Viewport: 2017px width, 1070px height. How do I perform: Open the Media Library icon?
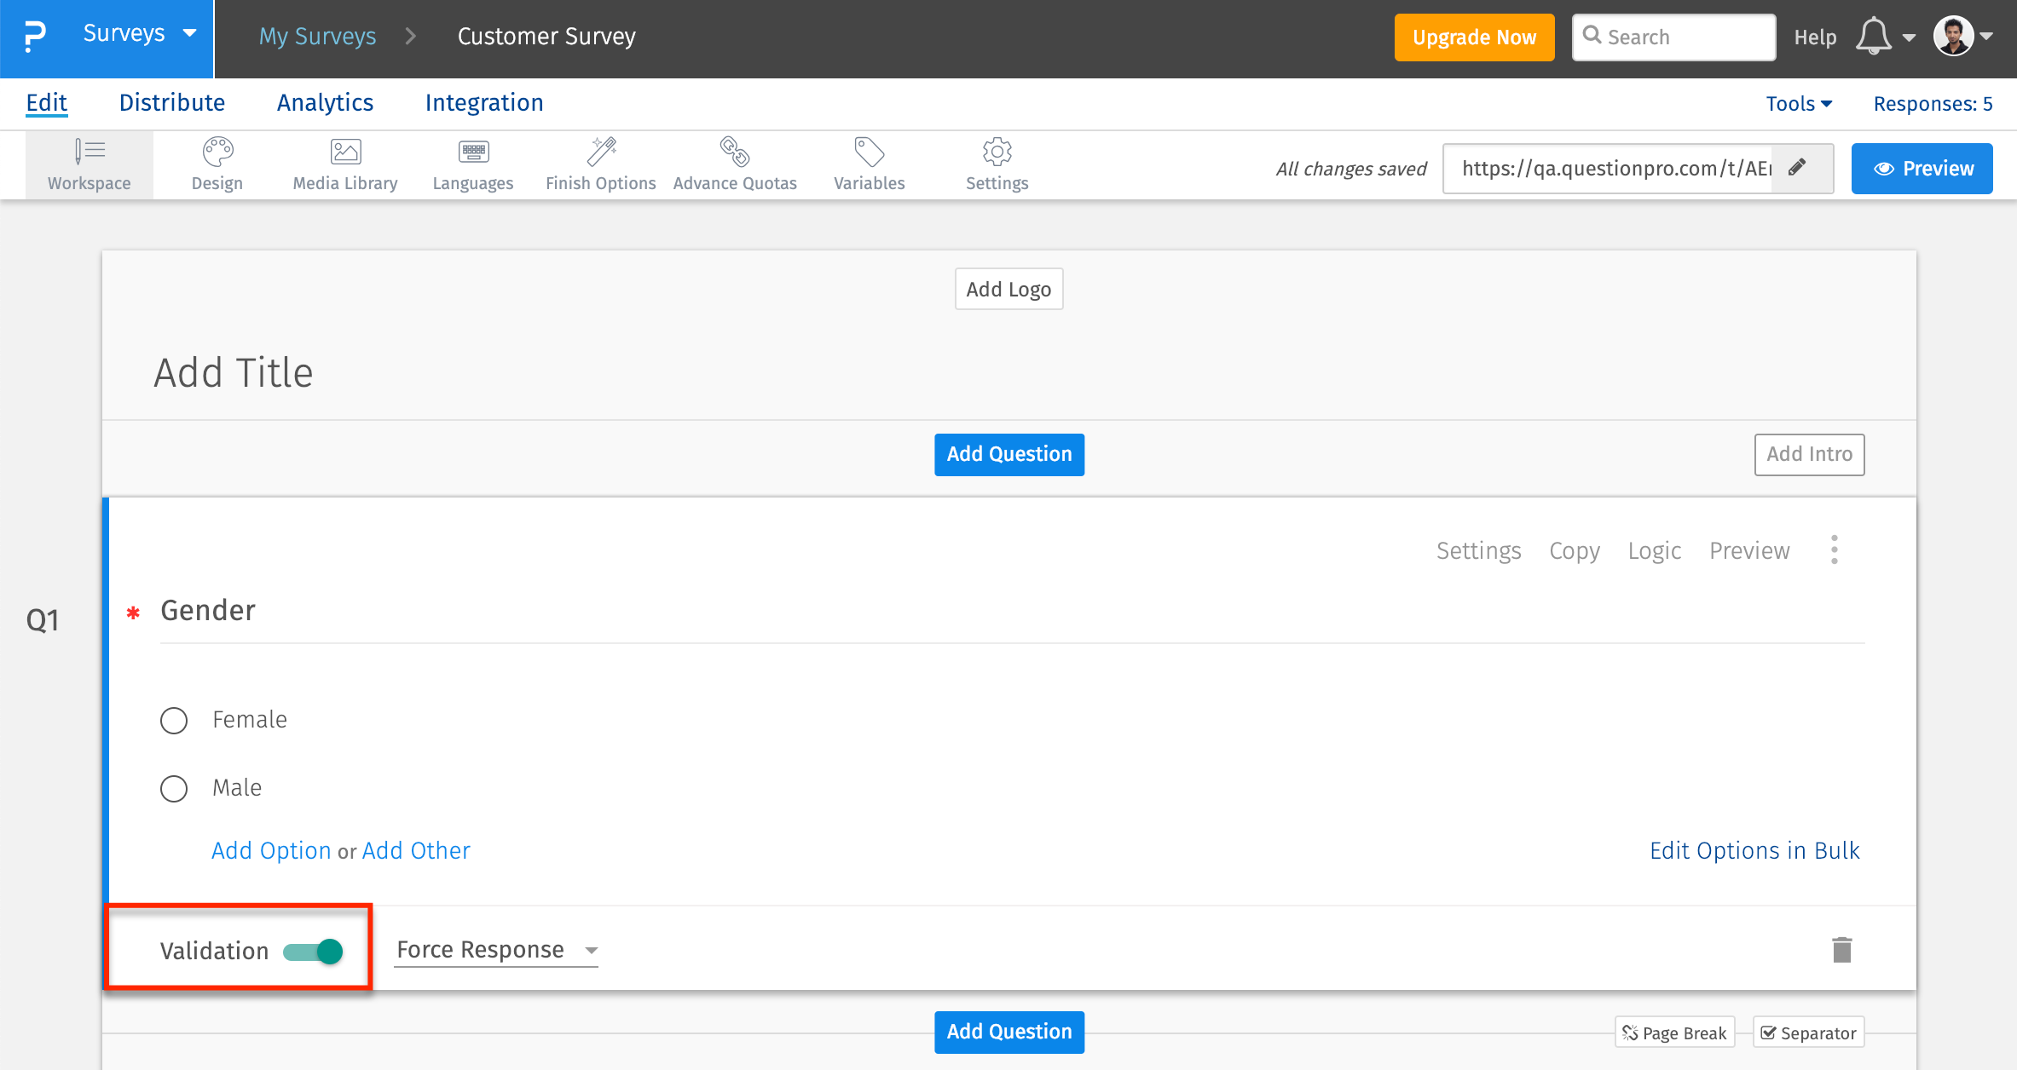point(345,153)
